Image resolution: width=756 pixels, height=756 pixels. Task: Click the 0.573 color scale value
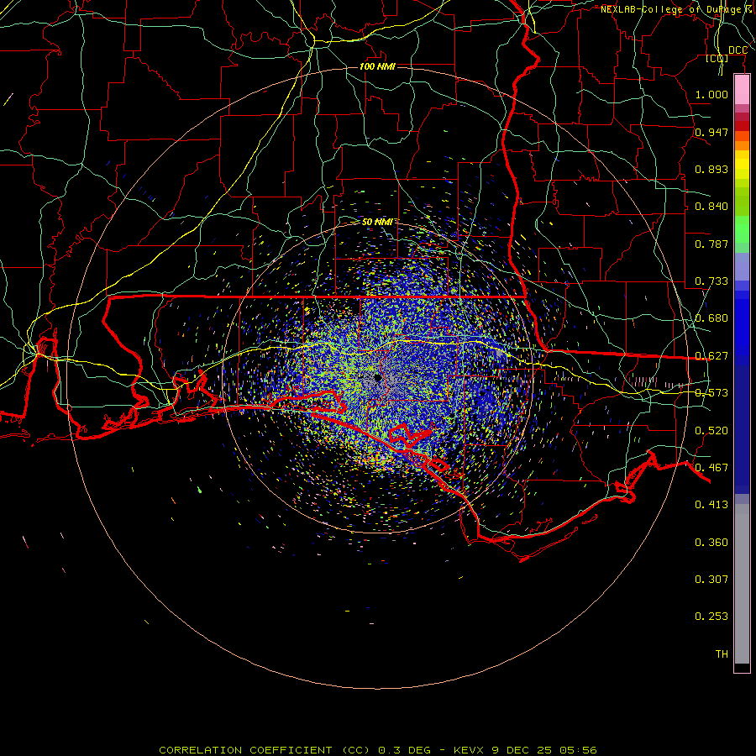tap(711, 393)
